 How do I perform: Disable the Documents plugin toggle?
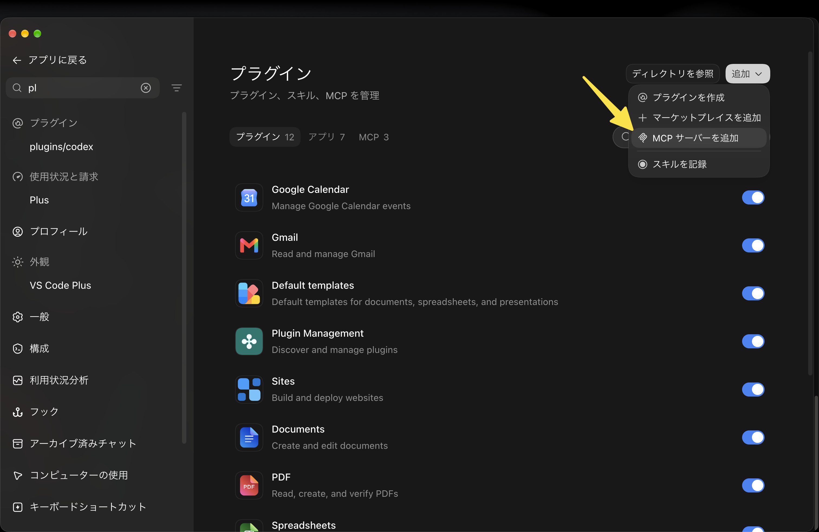(753, 437)
